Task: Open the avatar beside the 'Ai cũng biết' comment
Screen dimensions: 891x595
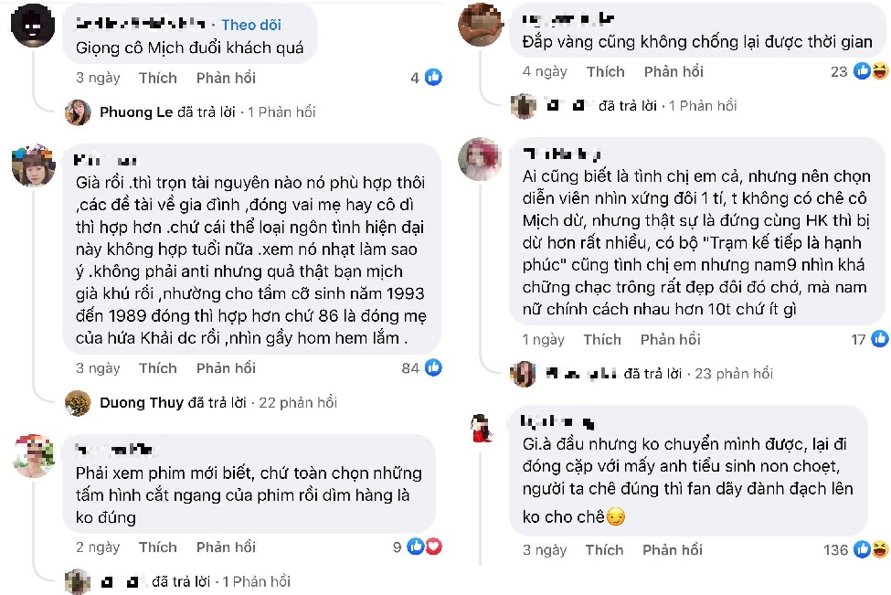Action: [480, 160]
